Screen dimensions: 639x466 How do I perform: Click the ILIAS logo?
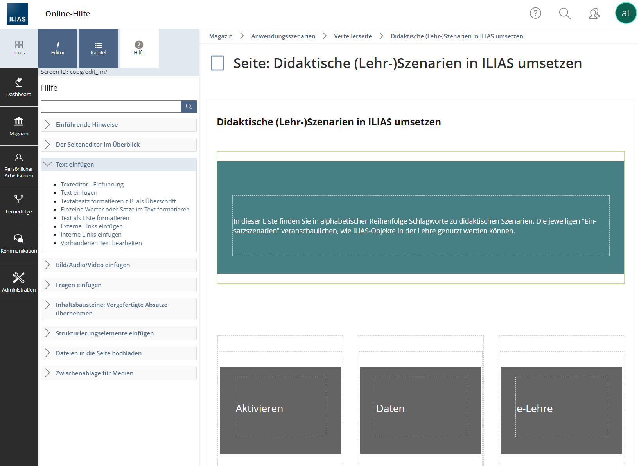[x=17, y=14]
